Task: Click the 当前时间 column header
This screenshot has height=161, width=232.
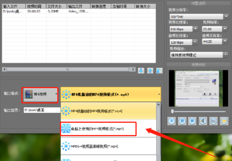Action: pyautogui.click(x=123, y=6)
